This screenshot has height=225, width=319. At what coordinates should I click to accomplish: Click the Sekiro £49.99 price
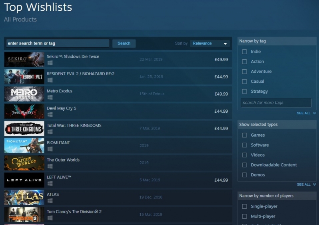click(221, 59)
